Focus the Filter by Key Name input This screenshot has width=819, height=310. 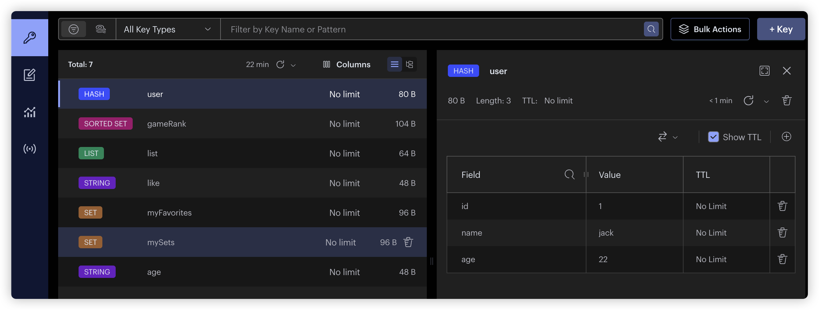(x=432, y=29)
